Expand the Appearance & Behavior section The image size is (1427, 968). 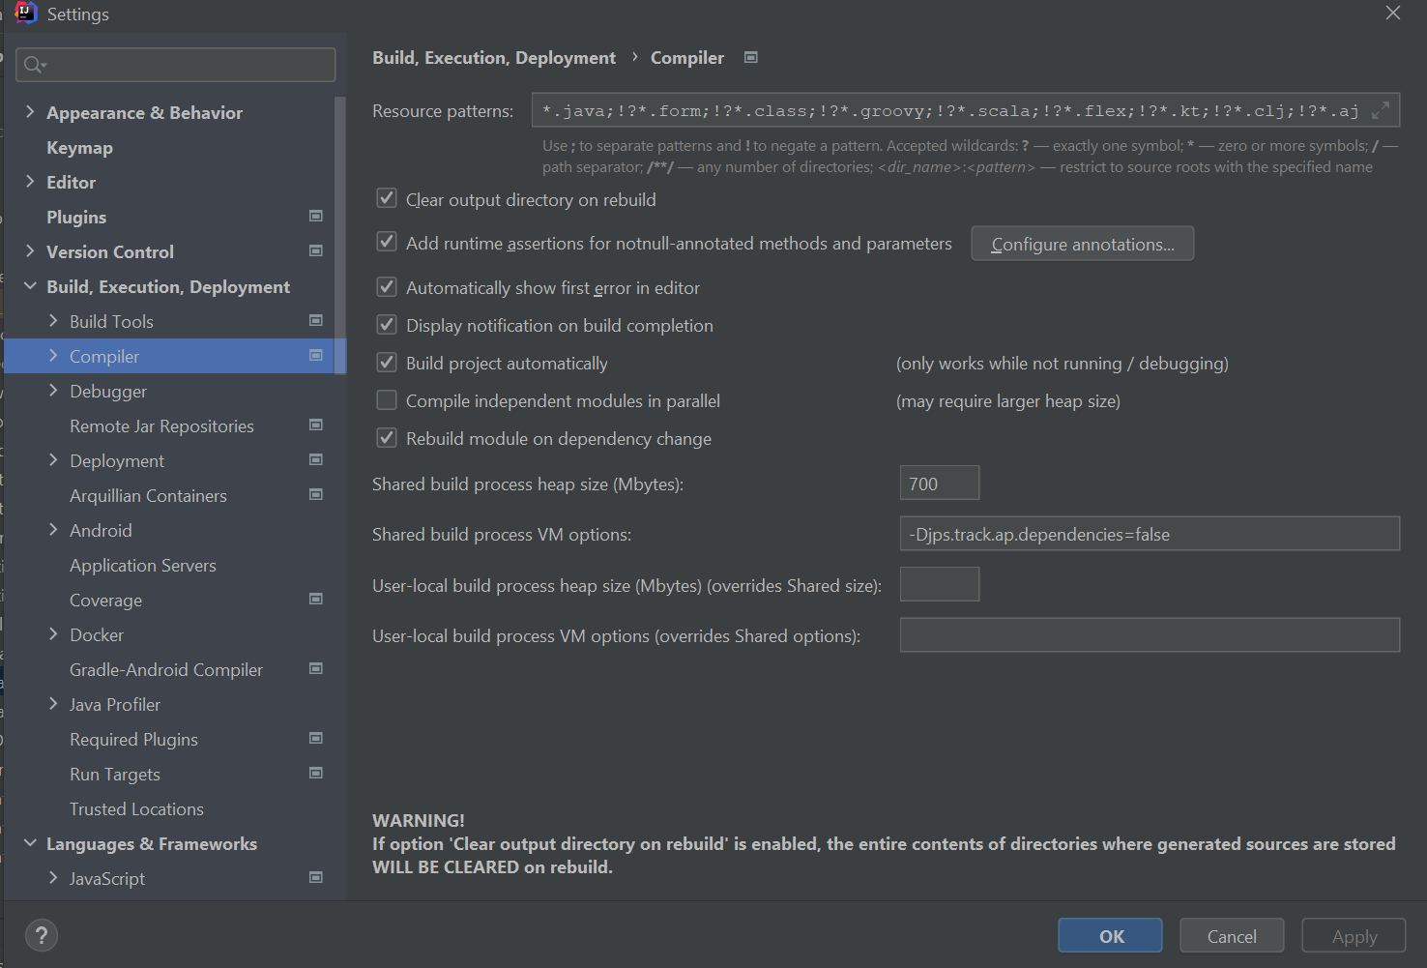pyautogui.click(x=30, y=112)
